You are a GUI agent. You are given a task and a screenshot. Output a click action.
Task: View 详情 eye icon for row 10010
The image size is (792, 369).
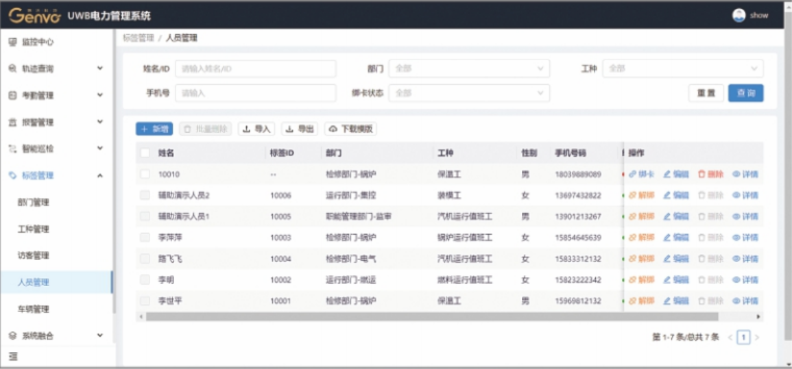(x=736, y=175)
